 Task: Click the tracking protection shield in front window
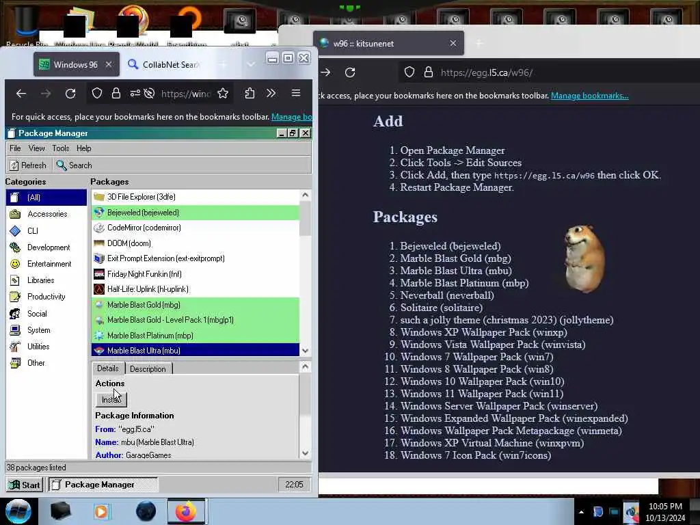pos(97,93)
